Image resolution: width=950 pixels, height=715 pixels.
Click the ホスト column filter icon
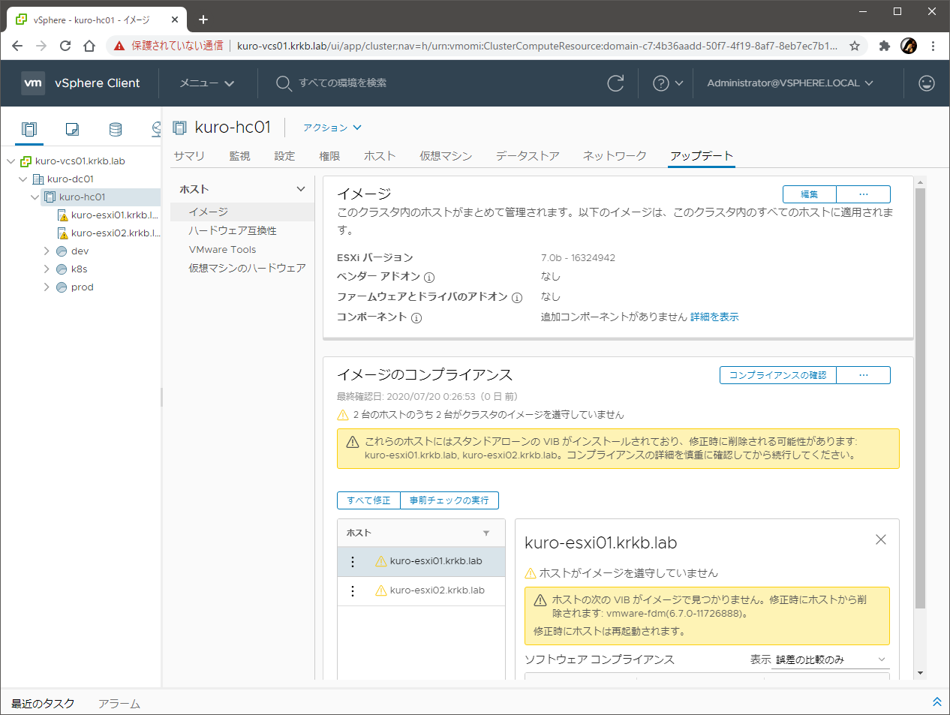pos(486,533)
